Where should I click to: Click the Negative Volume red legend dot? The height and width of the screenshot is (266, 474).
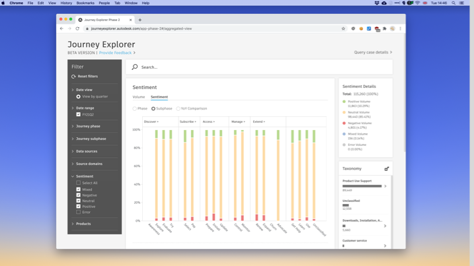tap(344, 123)
